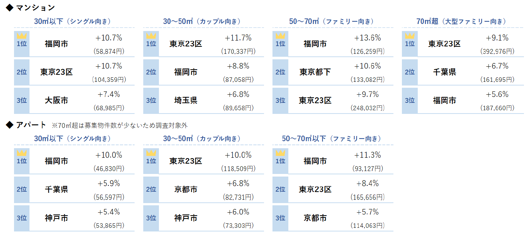The height and width of the screenshot is (237, 528).
Task: Click the crown icon beside マンション 30～50㎡ 東京23区
Action: pyautogui.click(x=151, y=36)
